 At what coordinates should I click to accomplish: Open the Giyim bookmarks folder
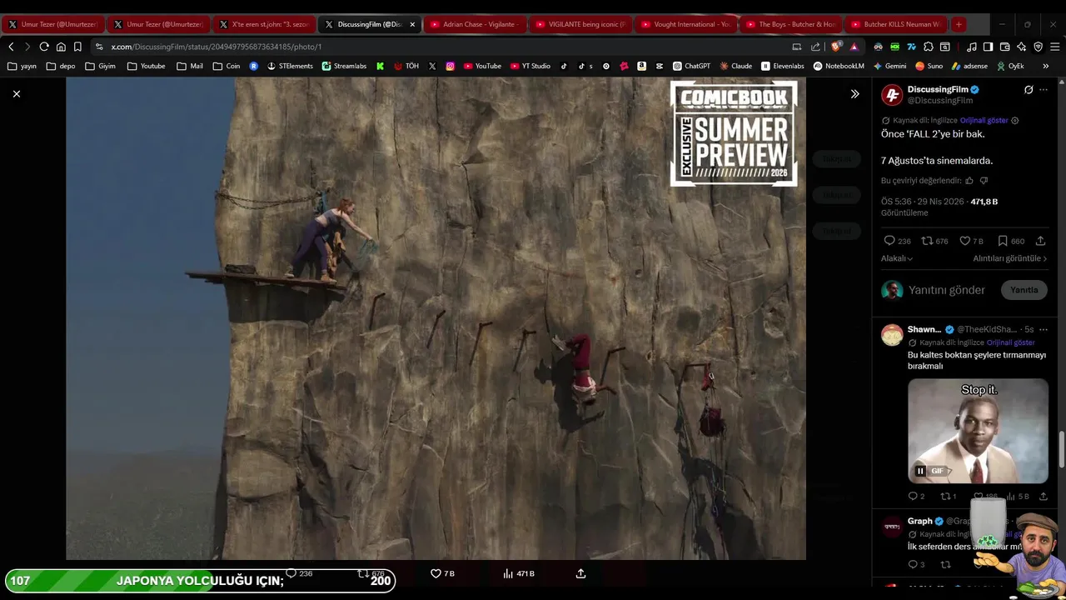100,66
